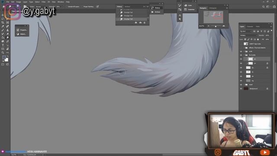Screen dimensions: 277x156
Task: Toggle visibility of bg layer
Action: [x=241, y=81]
